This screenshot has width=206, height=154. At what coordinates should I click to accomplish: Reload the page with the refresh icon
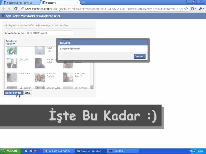(x=16, y=9)
